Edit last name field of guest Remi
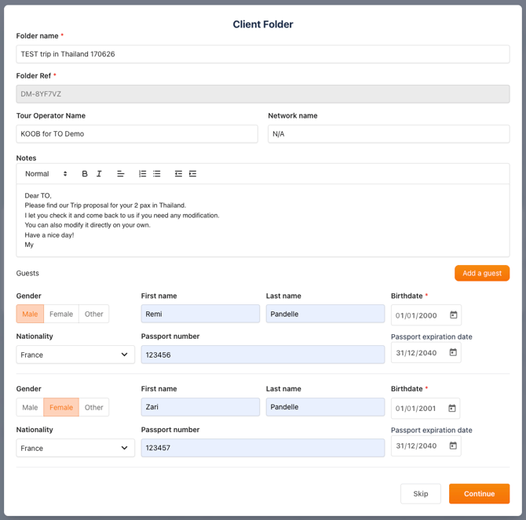Viewport: 526px width, 520px height. click(325, 314)
